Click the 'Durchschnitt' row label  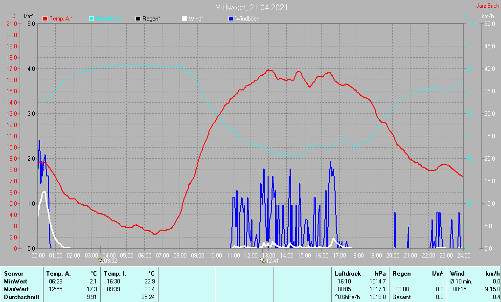pos(22,297)
